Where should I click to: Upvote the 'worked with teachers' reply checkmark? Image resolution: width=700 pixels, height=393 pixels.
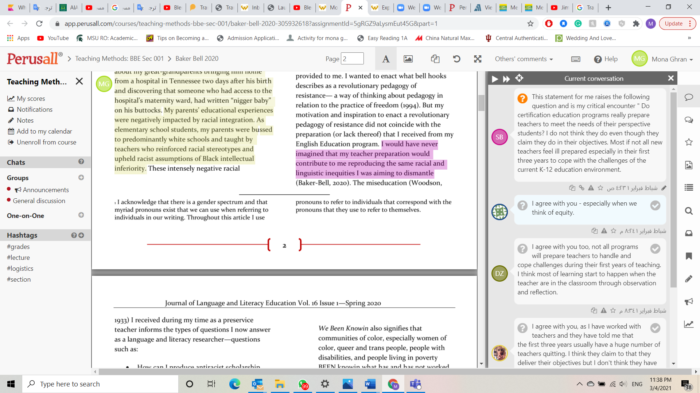tap(655, 329)
